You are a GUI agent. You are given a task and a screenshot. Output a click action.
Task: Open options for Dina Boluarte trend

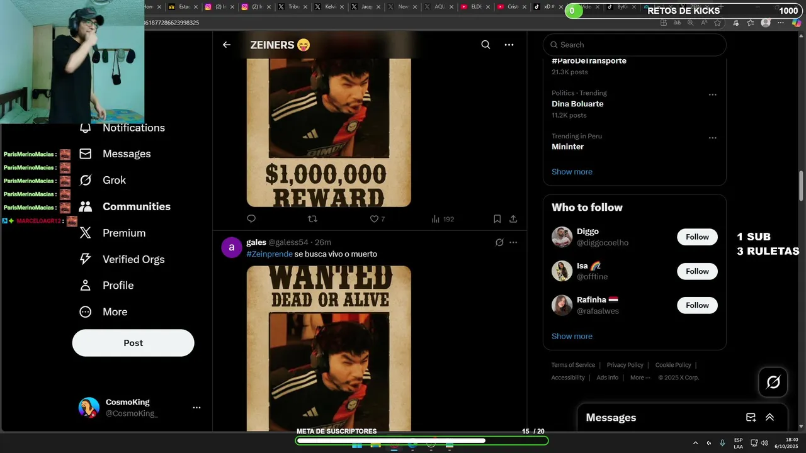tap(712, 95)
